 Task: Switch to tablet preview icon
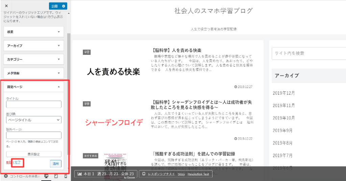point(56,176)
